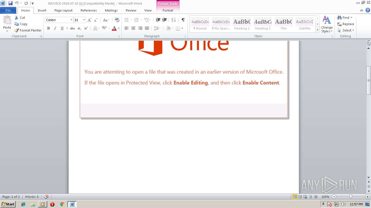Switch to the Mailings tab
This screenshot has height=208, width=371.
pos(111,10)
